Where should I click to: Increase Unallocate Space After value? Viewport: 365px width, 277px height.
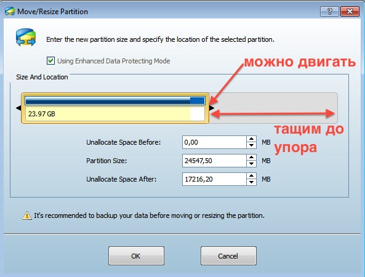tap(251, 176)
